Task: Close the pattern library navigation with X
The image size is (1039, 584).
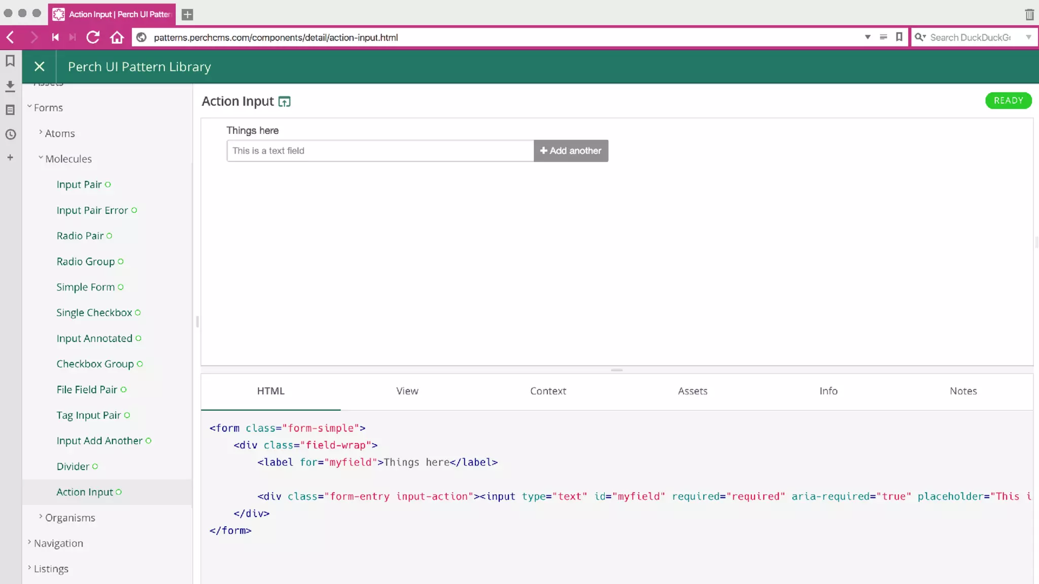Action: pyautogui.click(x=39, y=66)
